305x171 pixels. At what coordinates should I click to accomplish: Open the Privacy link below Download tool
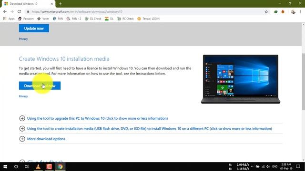[x=23, y=96]
